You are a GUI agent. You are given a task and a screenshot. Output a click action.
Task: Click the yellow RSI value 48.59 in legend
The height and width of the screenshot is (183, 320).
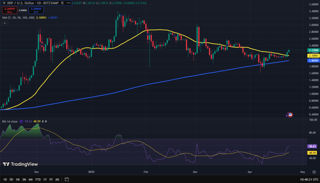click(37, 121)
